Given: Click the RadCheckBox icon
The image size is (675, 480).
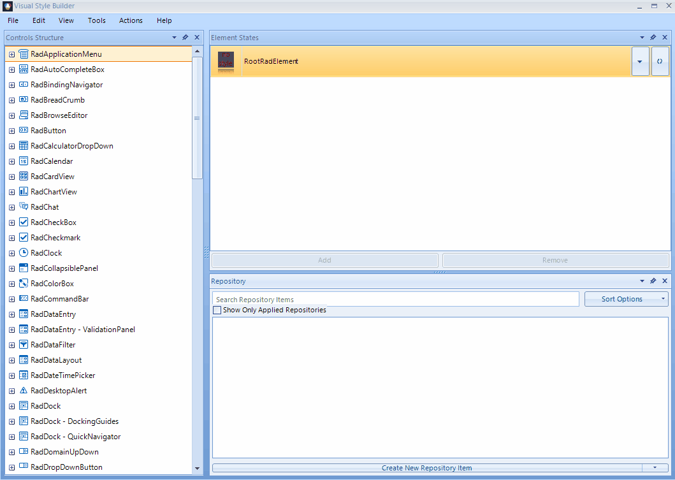Looking at the screenshot, I should pyautogui.click(x=24, y=222).
